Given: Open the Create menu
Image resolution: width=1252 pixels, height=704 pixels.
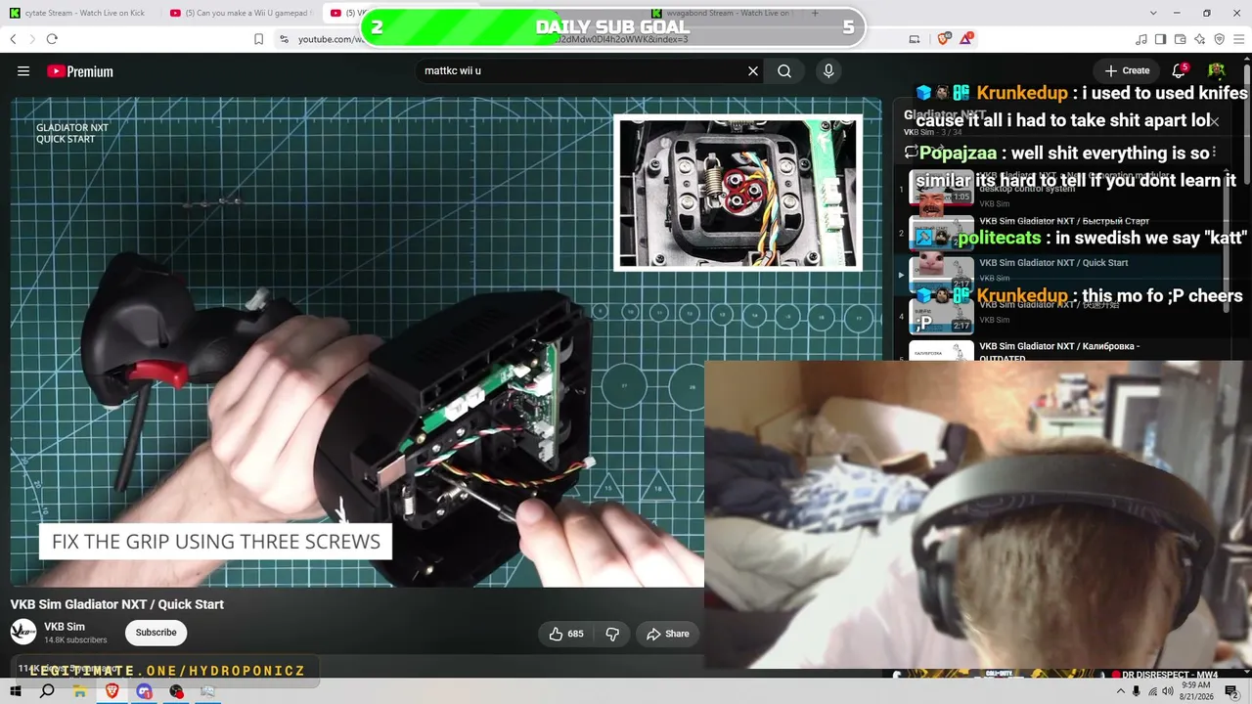Looking at the screenshot, I should click(x=1127, y=71).
